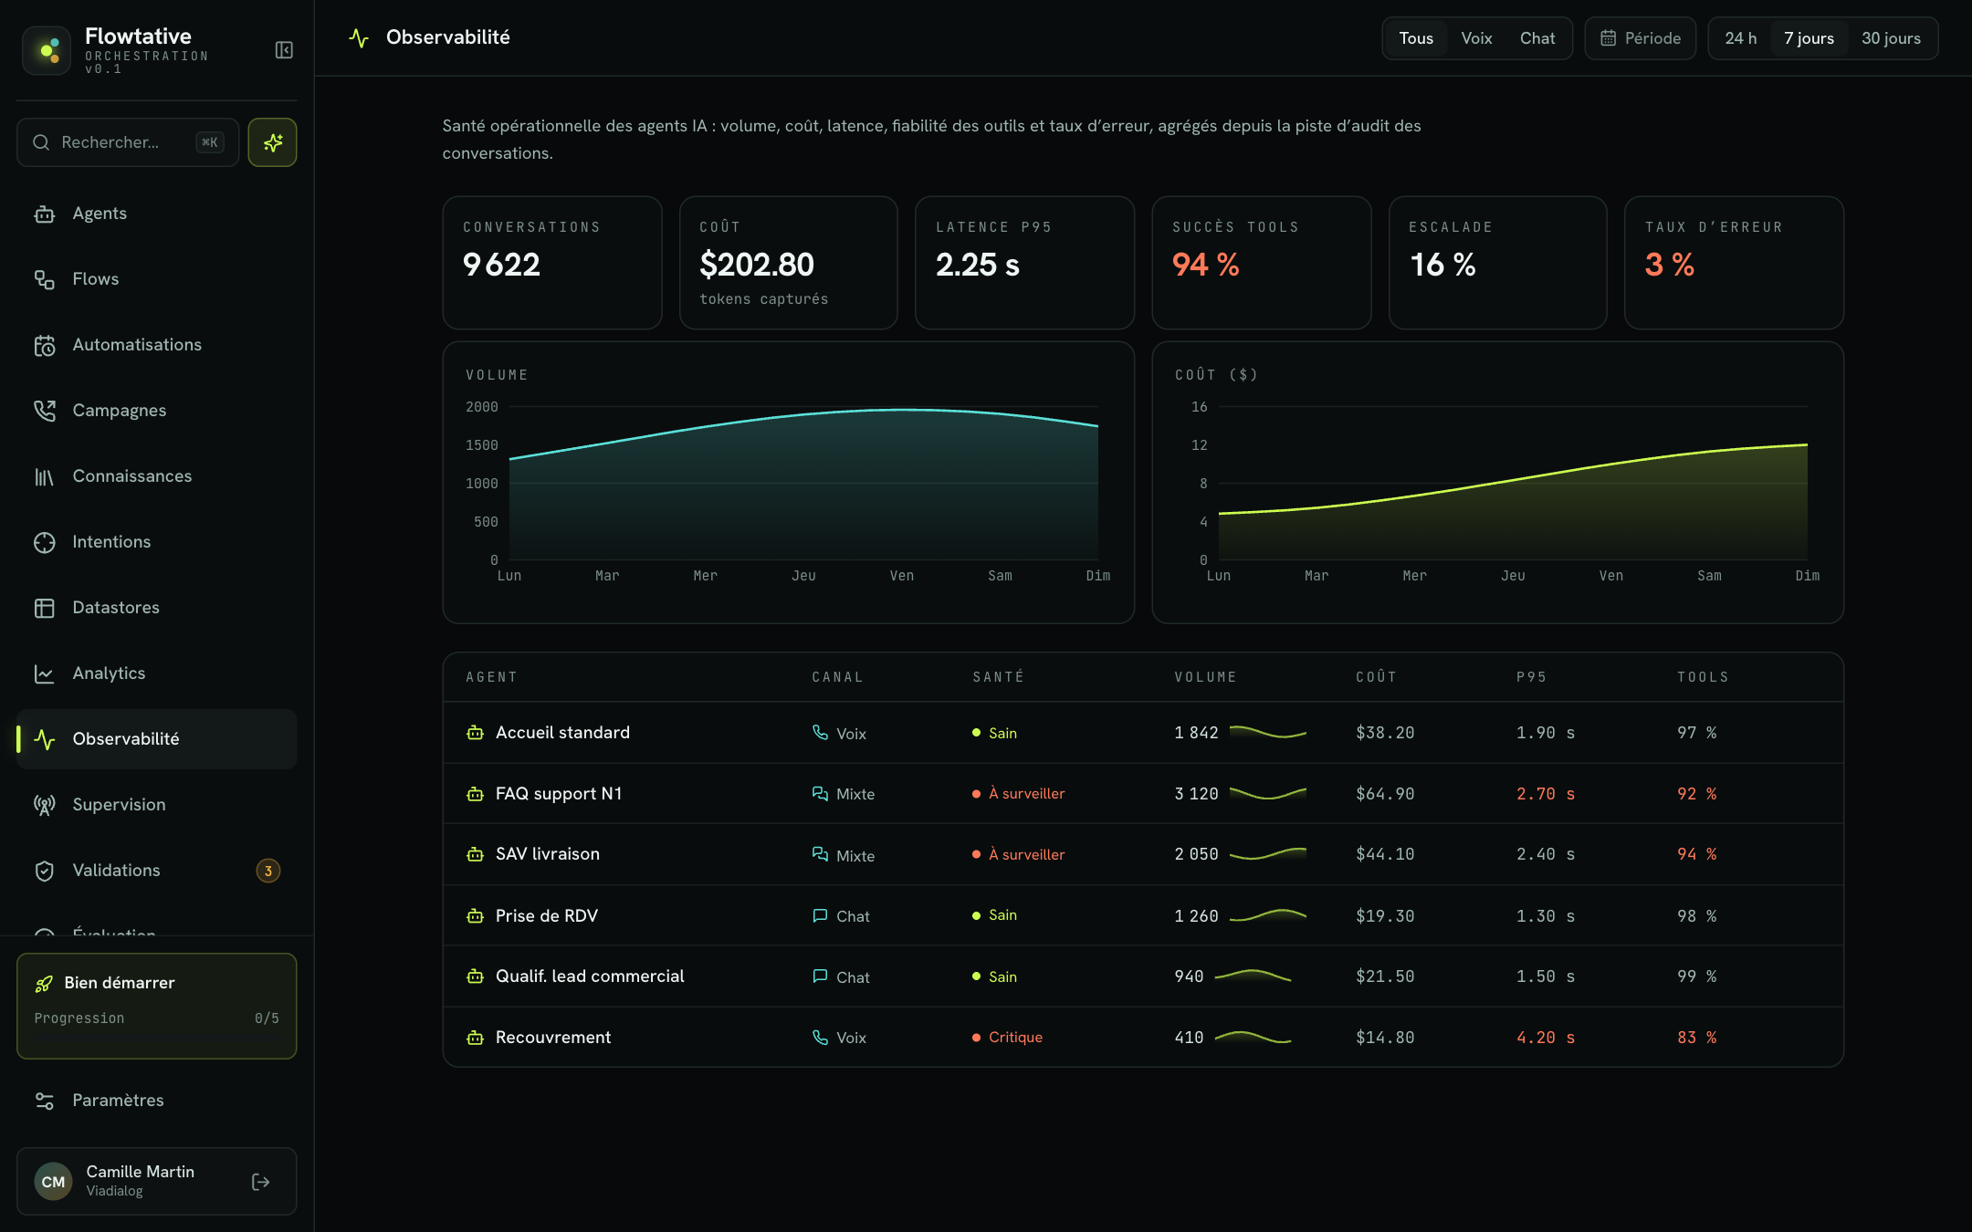Click the Taux d'erreur 3 % card
Image resolution: width=1972 pixels, height=1232 pixels.
pos(1735,263)
